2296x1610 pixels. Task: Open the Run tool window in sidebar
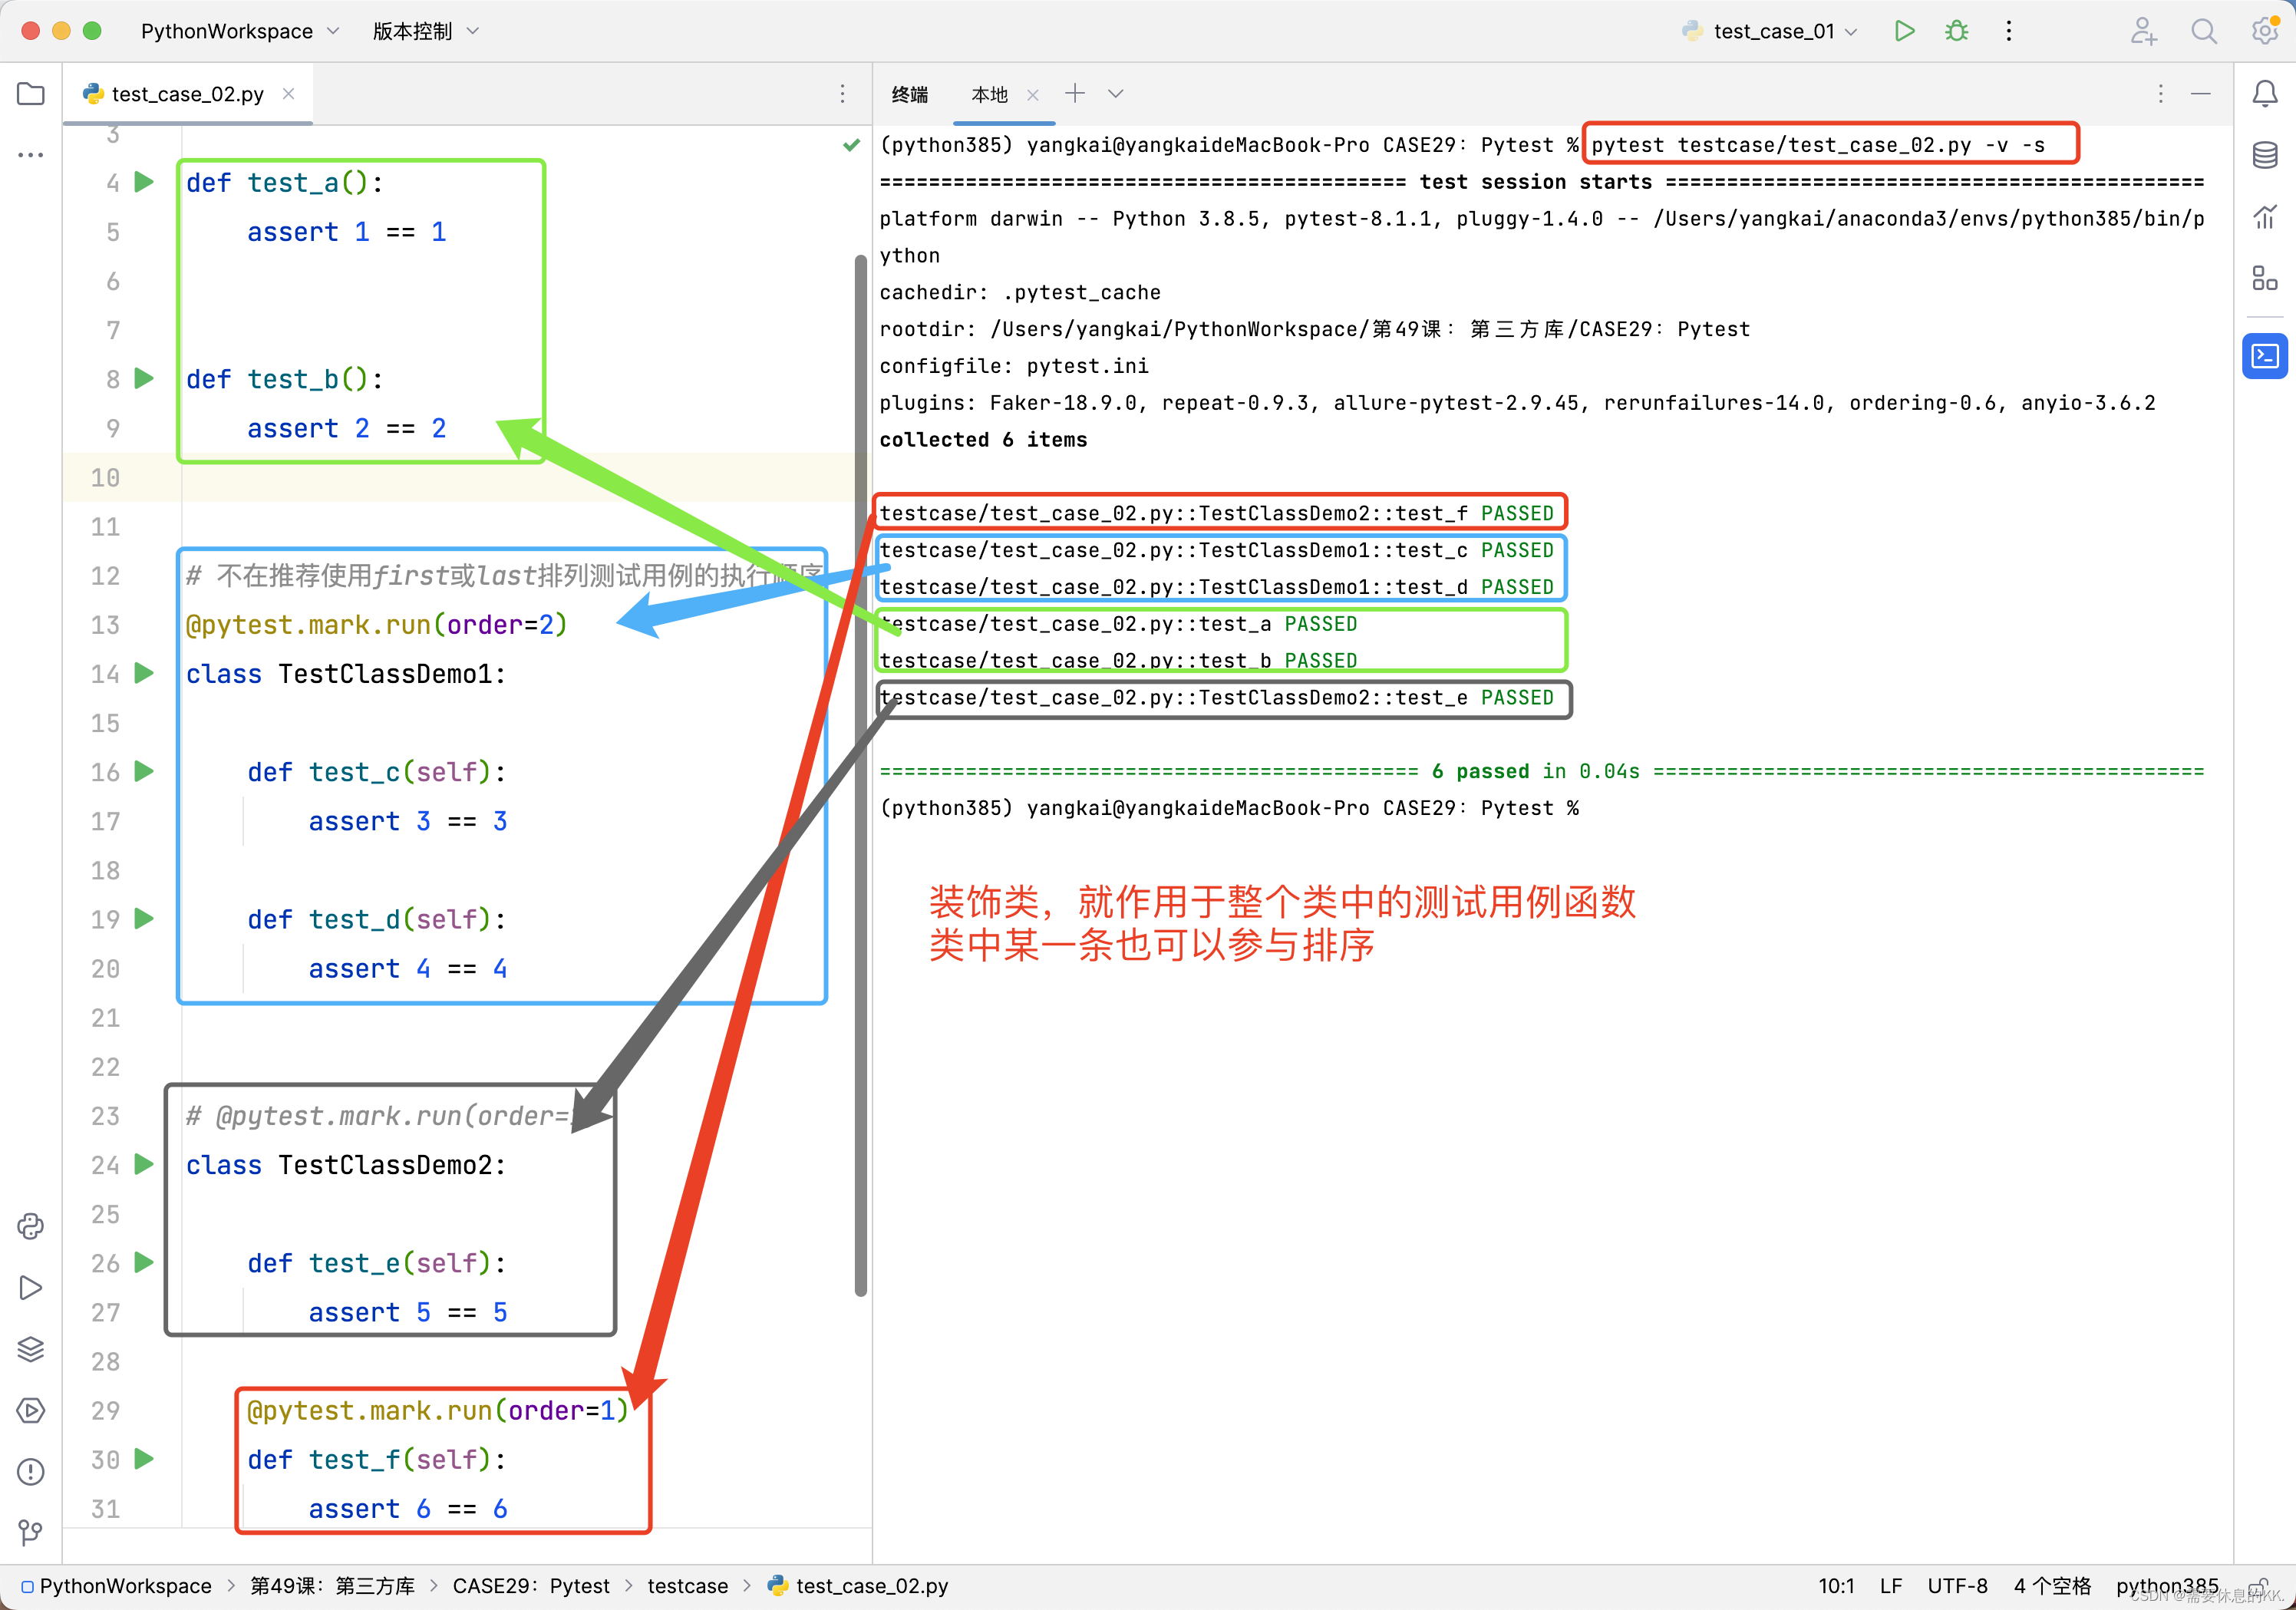click(x=31, y=1288)
